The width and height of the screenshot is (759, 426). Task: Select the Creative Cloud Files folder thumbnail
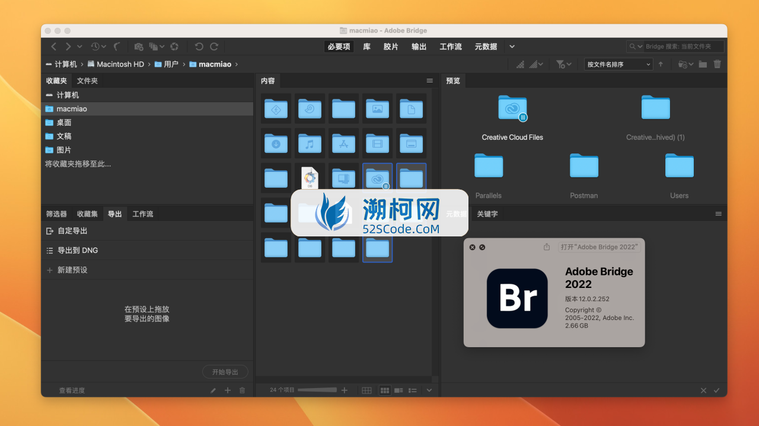coord(377,178)
